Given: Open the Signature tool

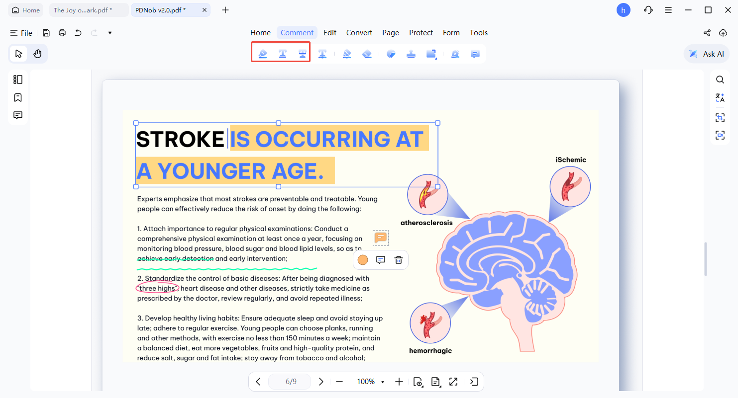Looking at the screenshot, I should pyautogui.click(x=455, y=53).
